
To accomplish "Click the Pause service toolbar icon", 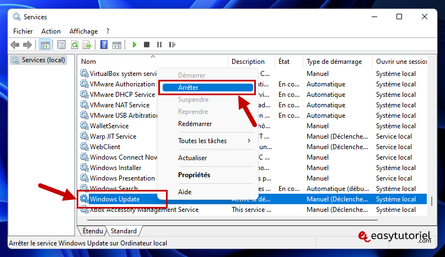I will pyautogui.click(x=159, y=45).
